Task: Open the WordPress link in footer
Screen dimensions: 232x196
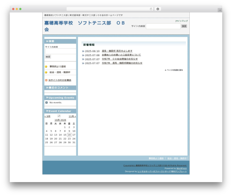Action: 181,169
